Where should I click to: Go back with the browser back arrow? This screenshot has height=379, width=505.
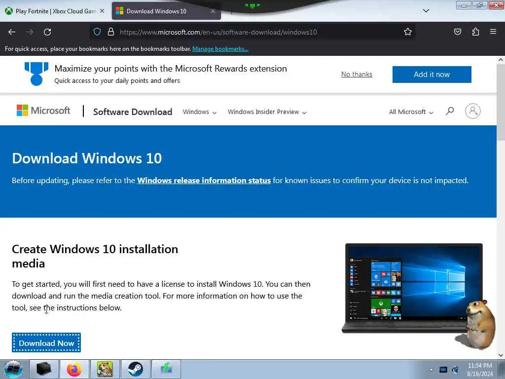point(12,32)
